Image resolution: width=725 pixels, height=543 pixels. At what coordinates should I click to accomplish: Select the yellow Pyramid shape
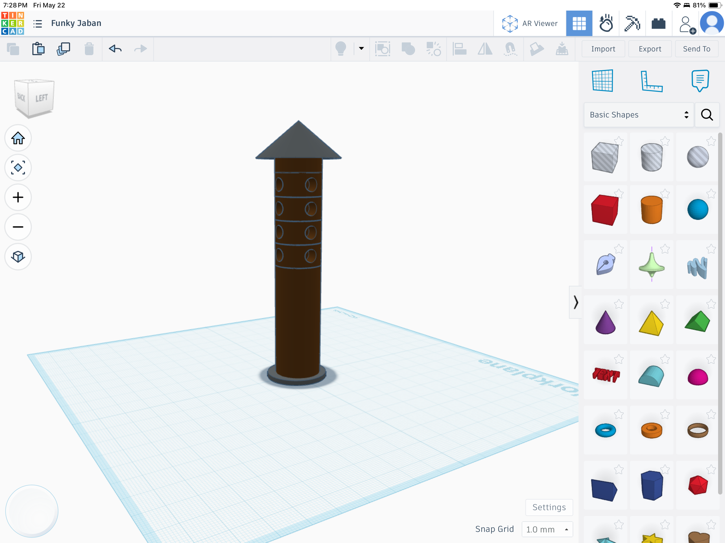tap(651, 323)
